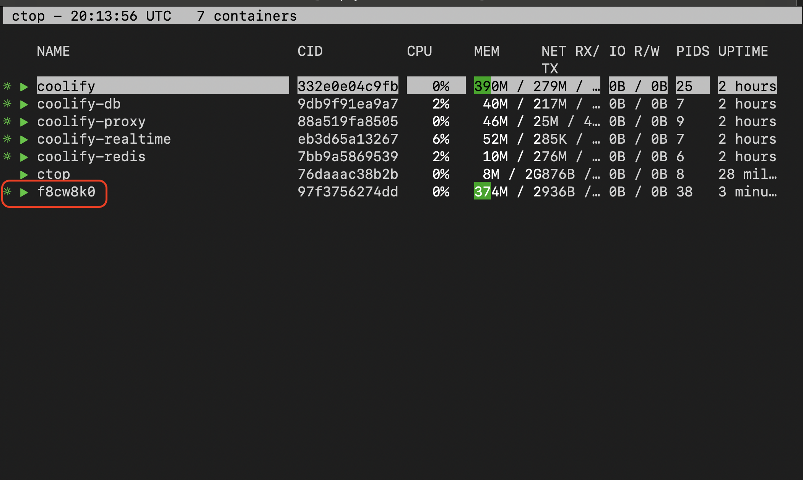Select the coolify-db container row name

tap(79, 104)
